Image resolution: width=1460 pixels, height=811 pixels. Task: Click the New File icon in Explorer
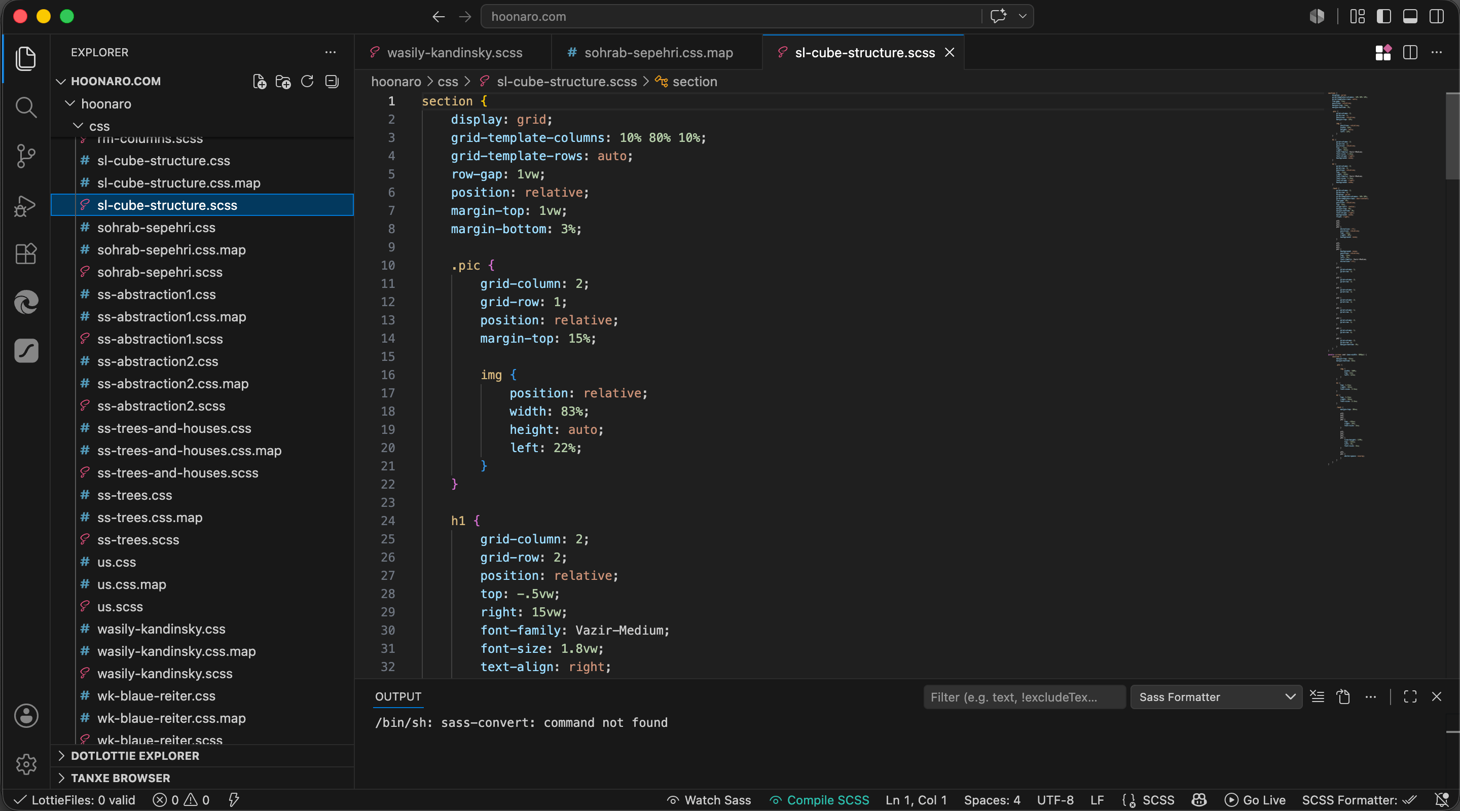(x=260, y=82)
